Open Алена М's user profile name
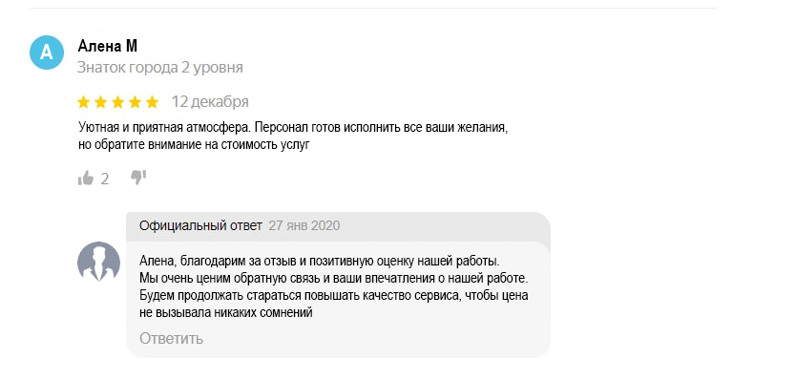The image size is (796, 380). click(x=108, y=46)
